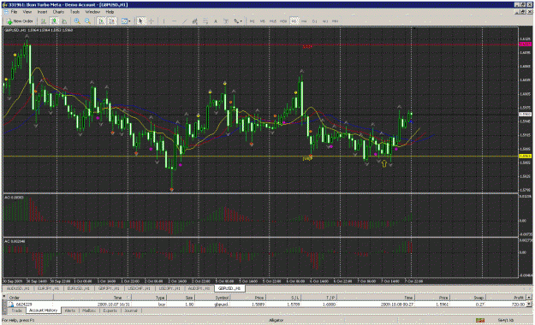Viewport: 535px width, 325px height.
Task: Click the order 6624229 row icon
Action: 11,304
